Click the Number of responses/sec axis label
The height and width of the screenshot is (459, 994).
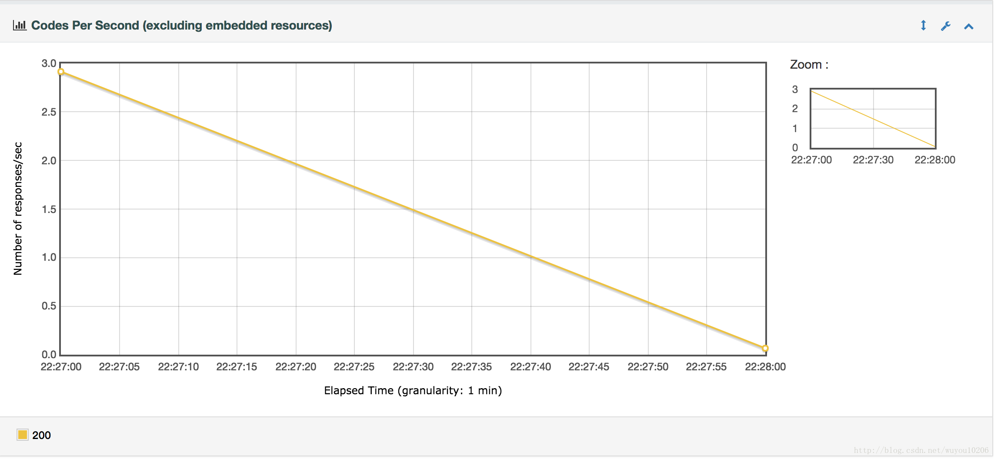pyautogui.click(x=18, y=209)
